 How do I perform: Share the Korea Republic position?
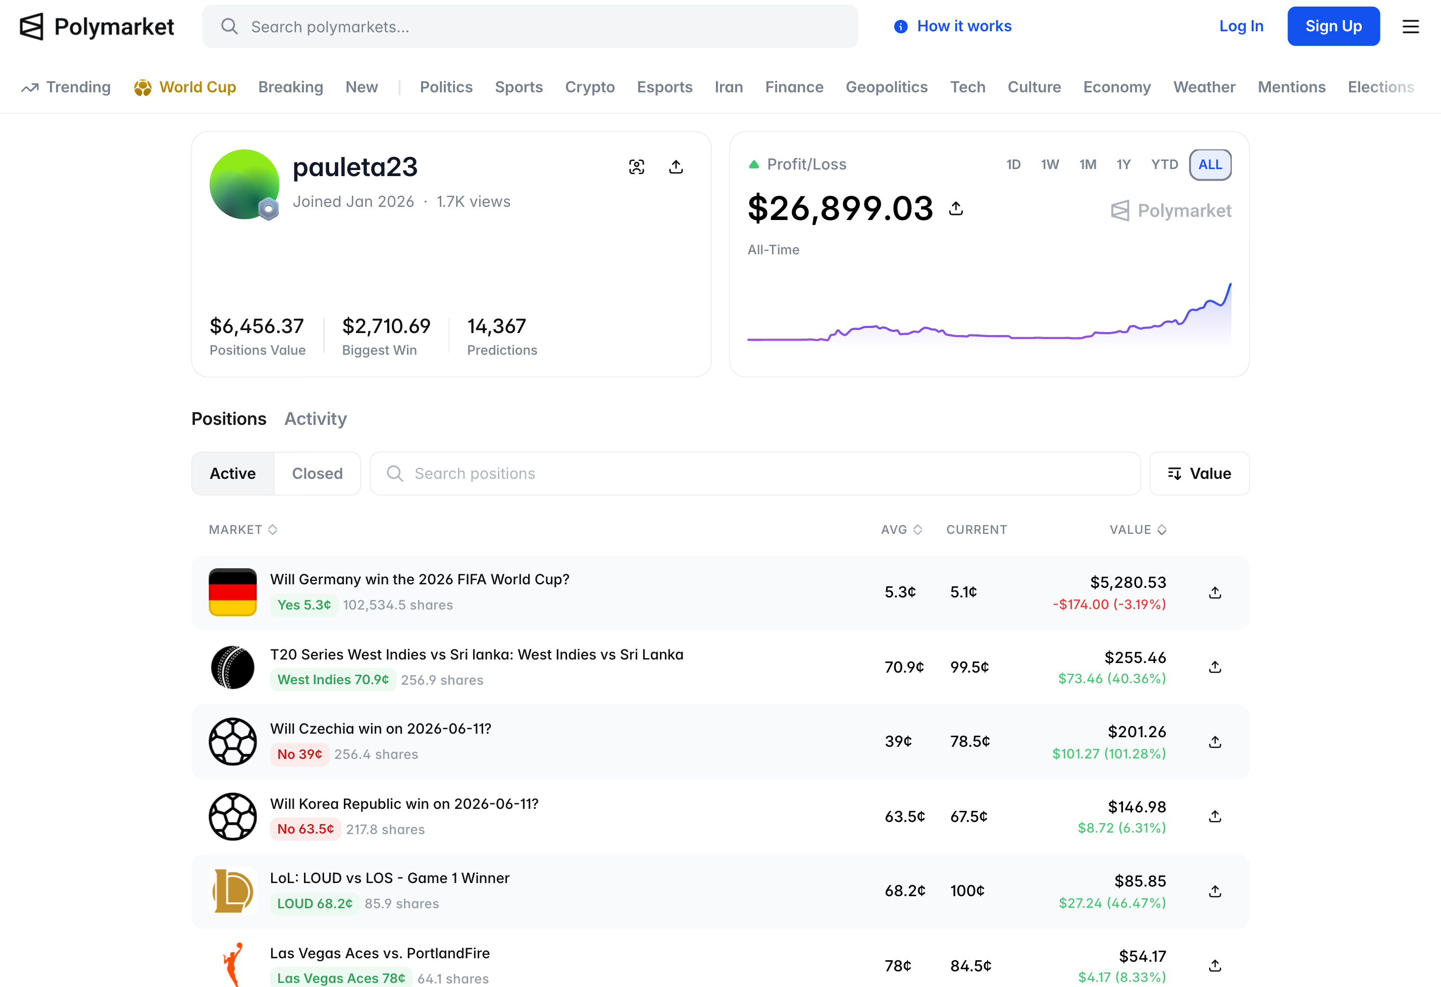click(x=1215, y=816)
